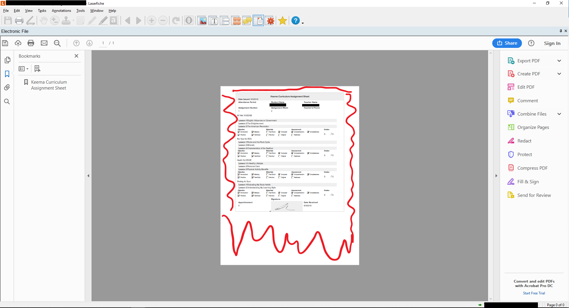The image size is (569, 308).
Task: Click the Acrobat previous page up arrow
Action: (x=76, y=43)
